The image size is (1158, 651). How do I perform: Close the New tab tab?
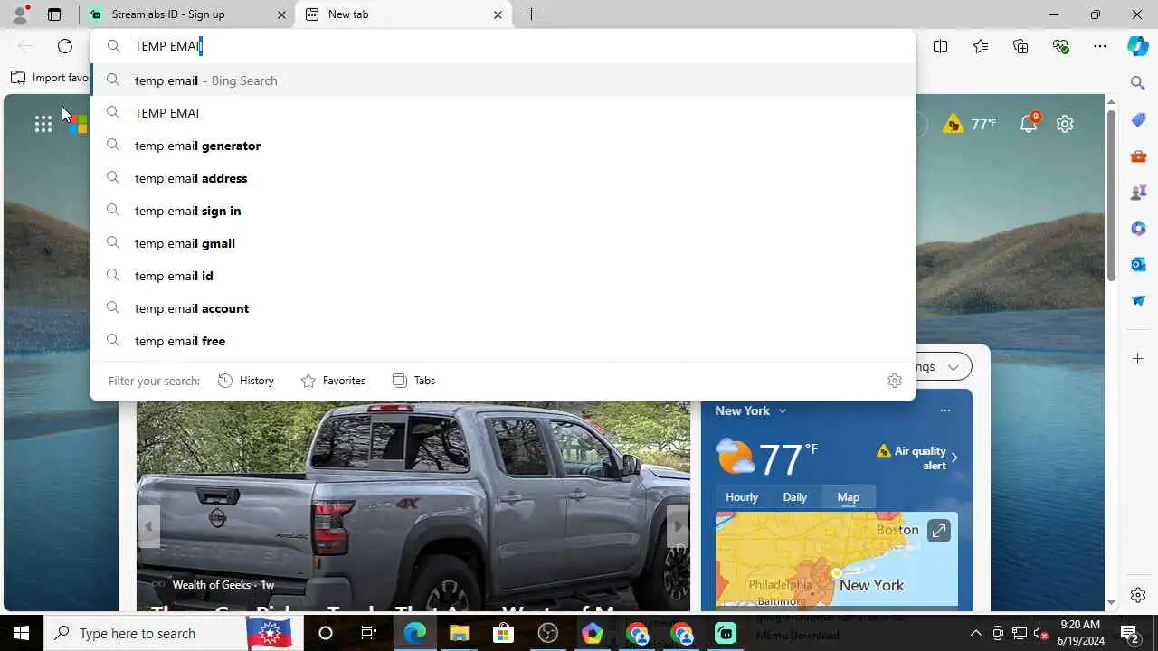(498, 14)
